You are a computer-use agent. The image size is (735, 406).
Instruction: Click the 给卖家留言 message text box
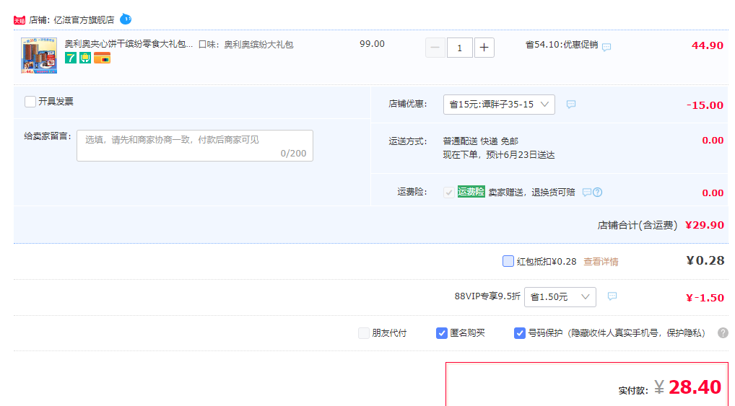tap(195, 146)
